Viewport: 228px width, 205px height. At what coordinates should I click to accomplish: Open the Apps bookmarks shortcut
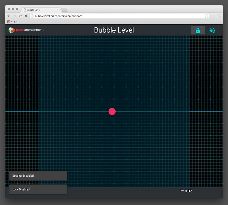[12, 22]
